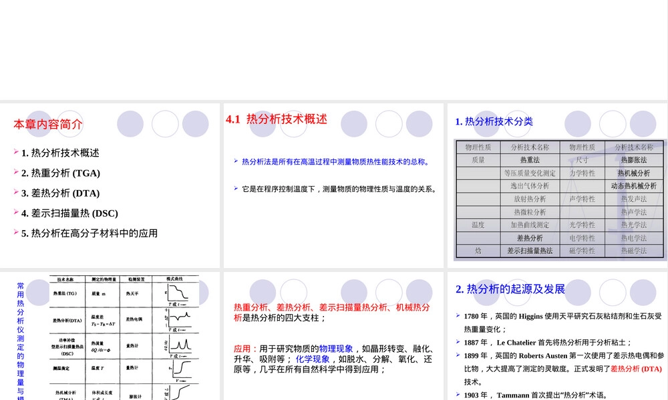Screen dimensions: 668x400
Task: Click the blue phrase 化学现象
Action: (313, 359)
